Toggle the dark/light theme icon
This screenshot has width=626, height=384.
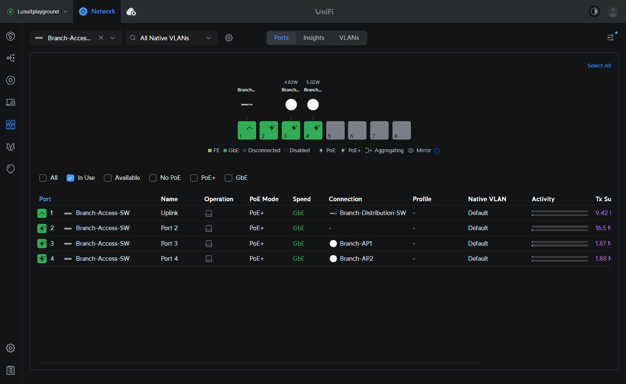coord(595,11)
